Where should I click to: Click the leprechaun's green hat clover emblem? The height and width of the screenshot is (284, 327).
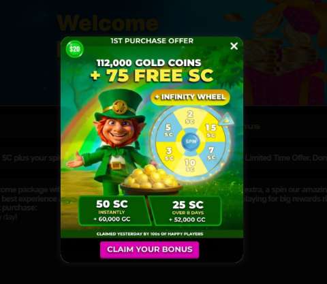coord(120,107)
